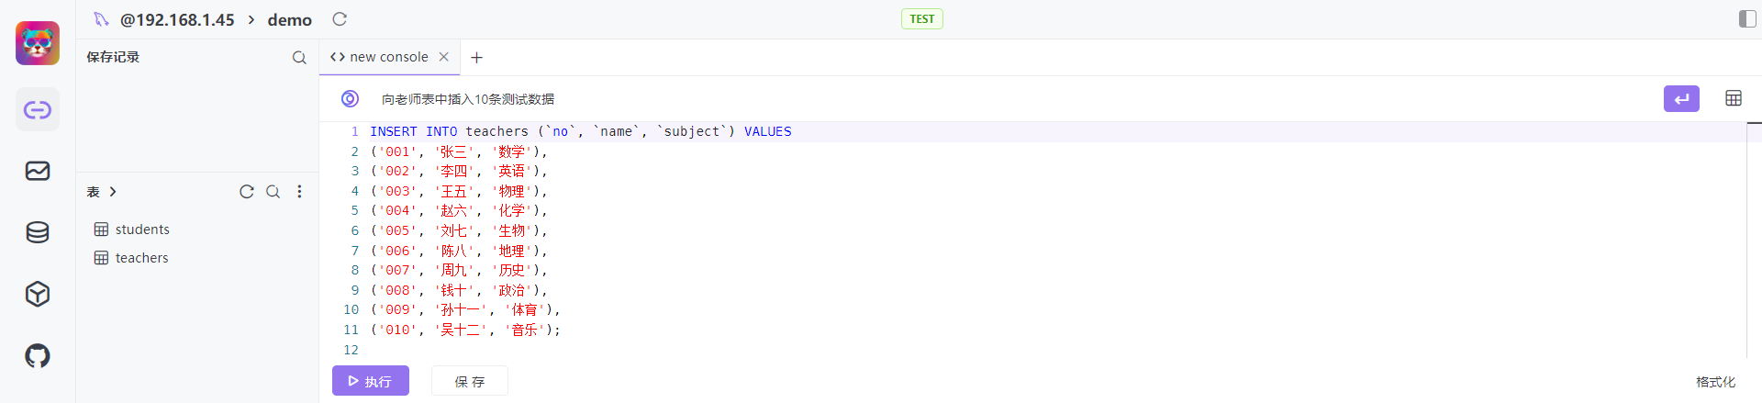Open the students table
The image size is (1762, 403).
coord(142,229)
